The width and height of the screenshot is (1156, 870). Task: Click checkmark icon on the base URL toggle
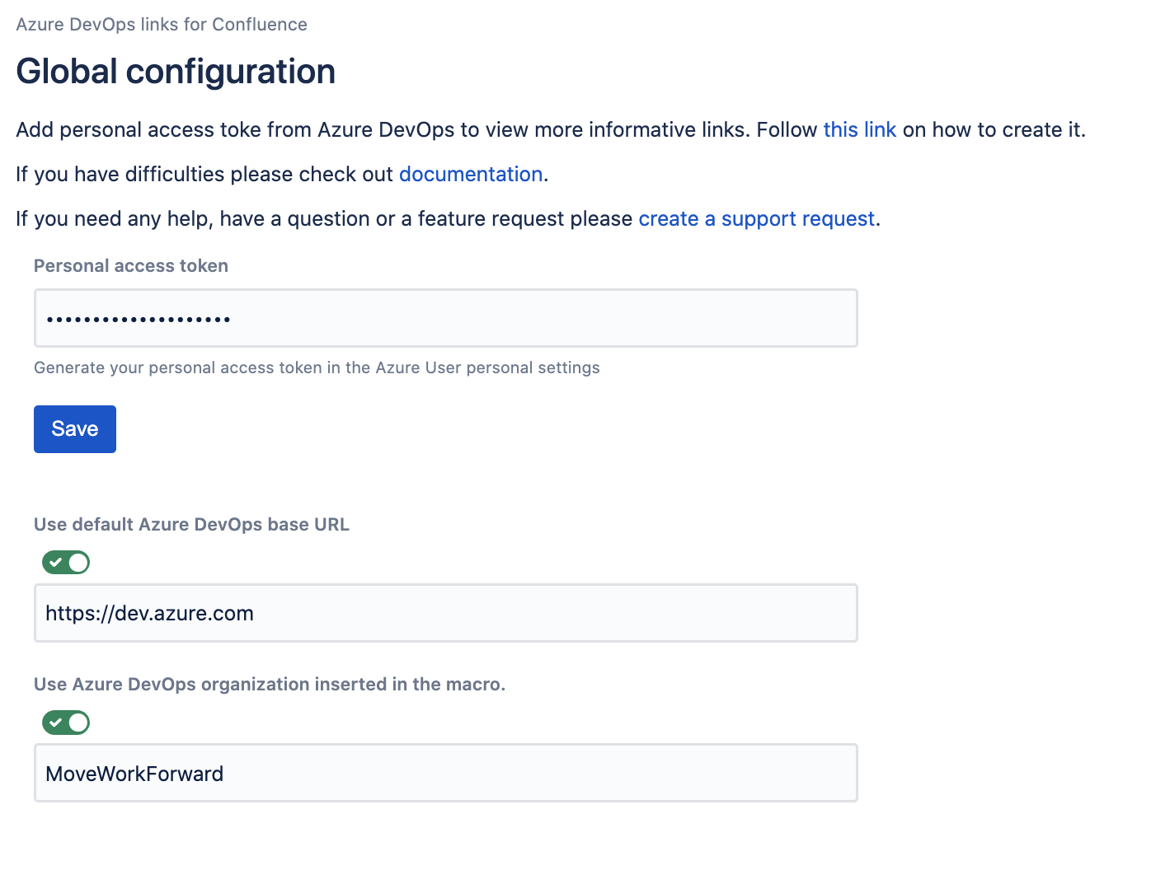tap(55, 563)
